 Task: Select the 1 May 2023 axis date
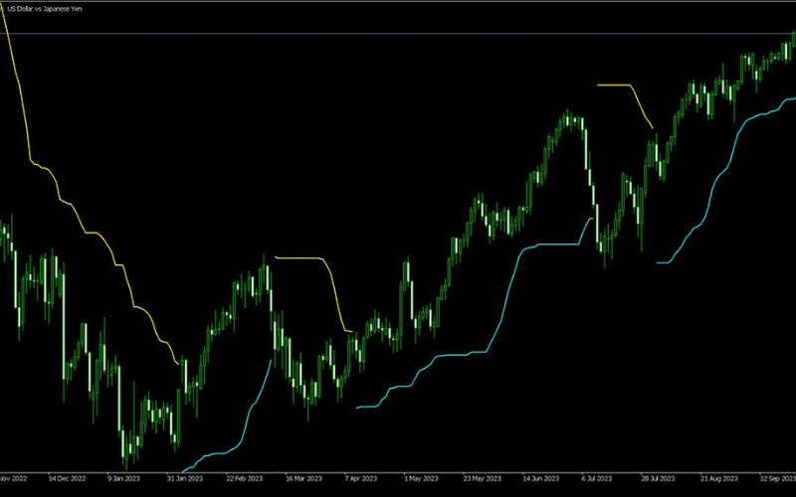[x=421, y=477]
